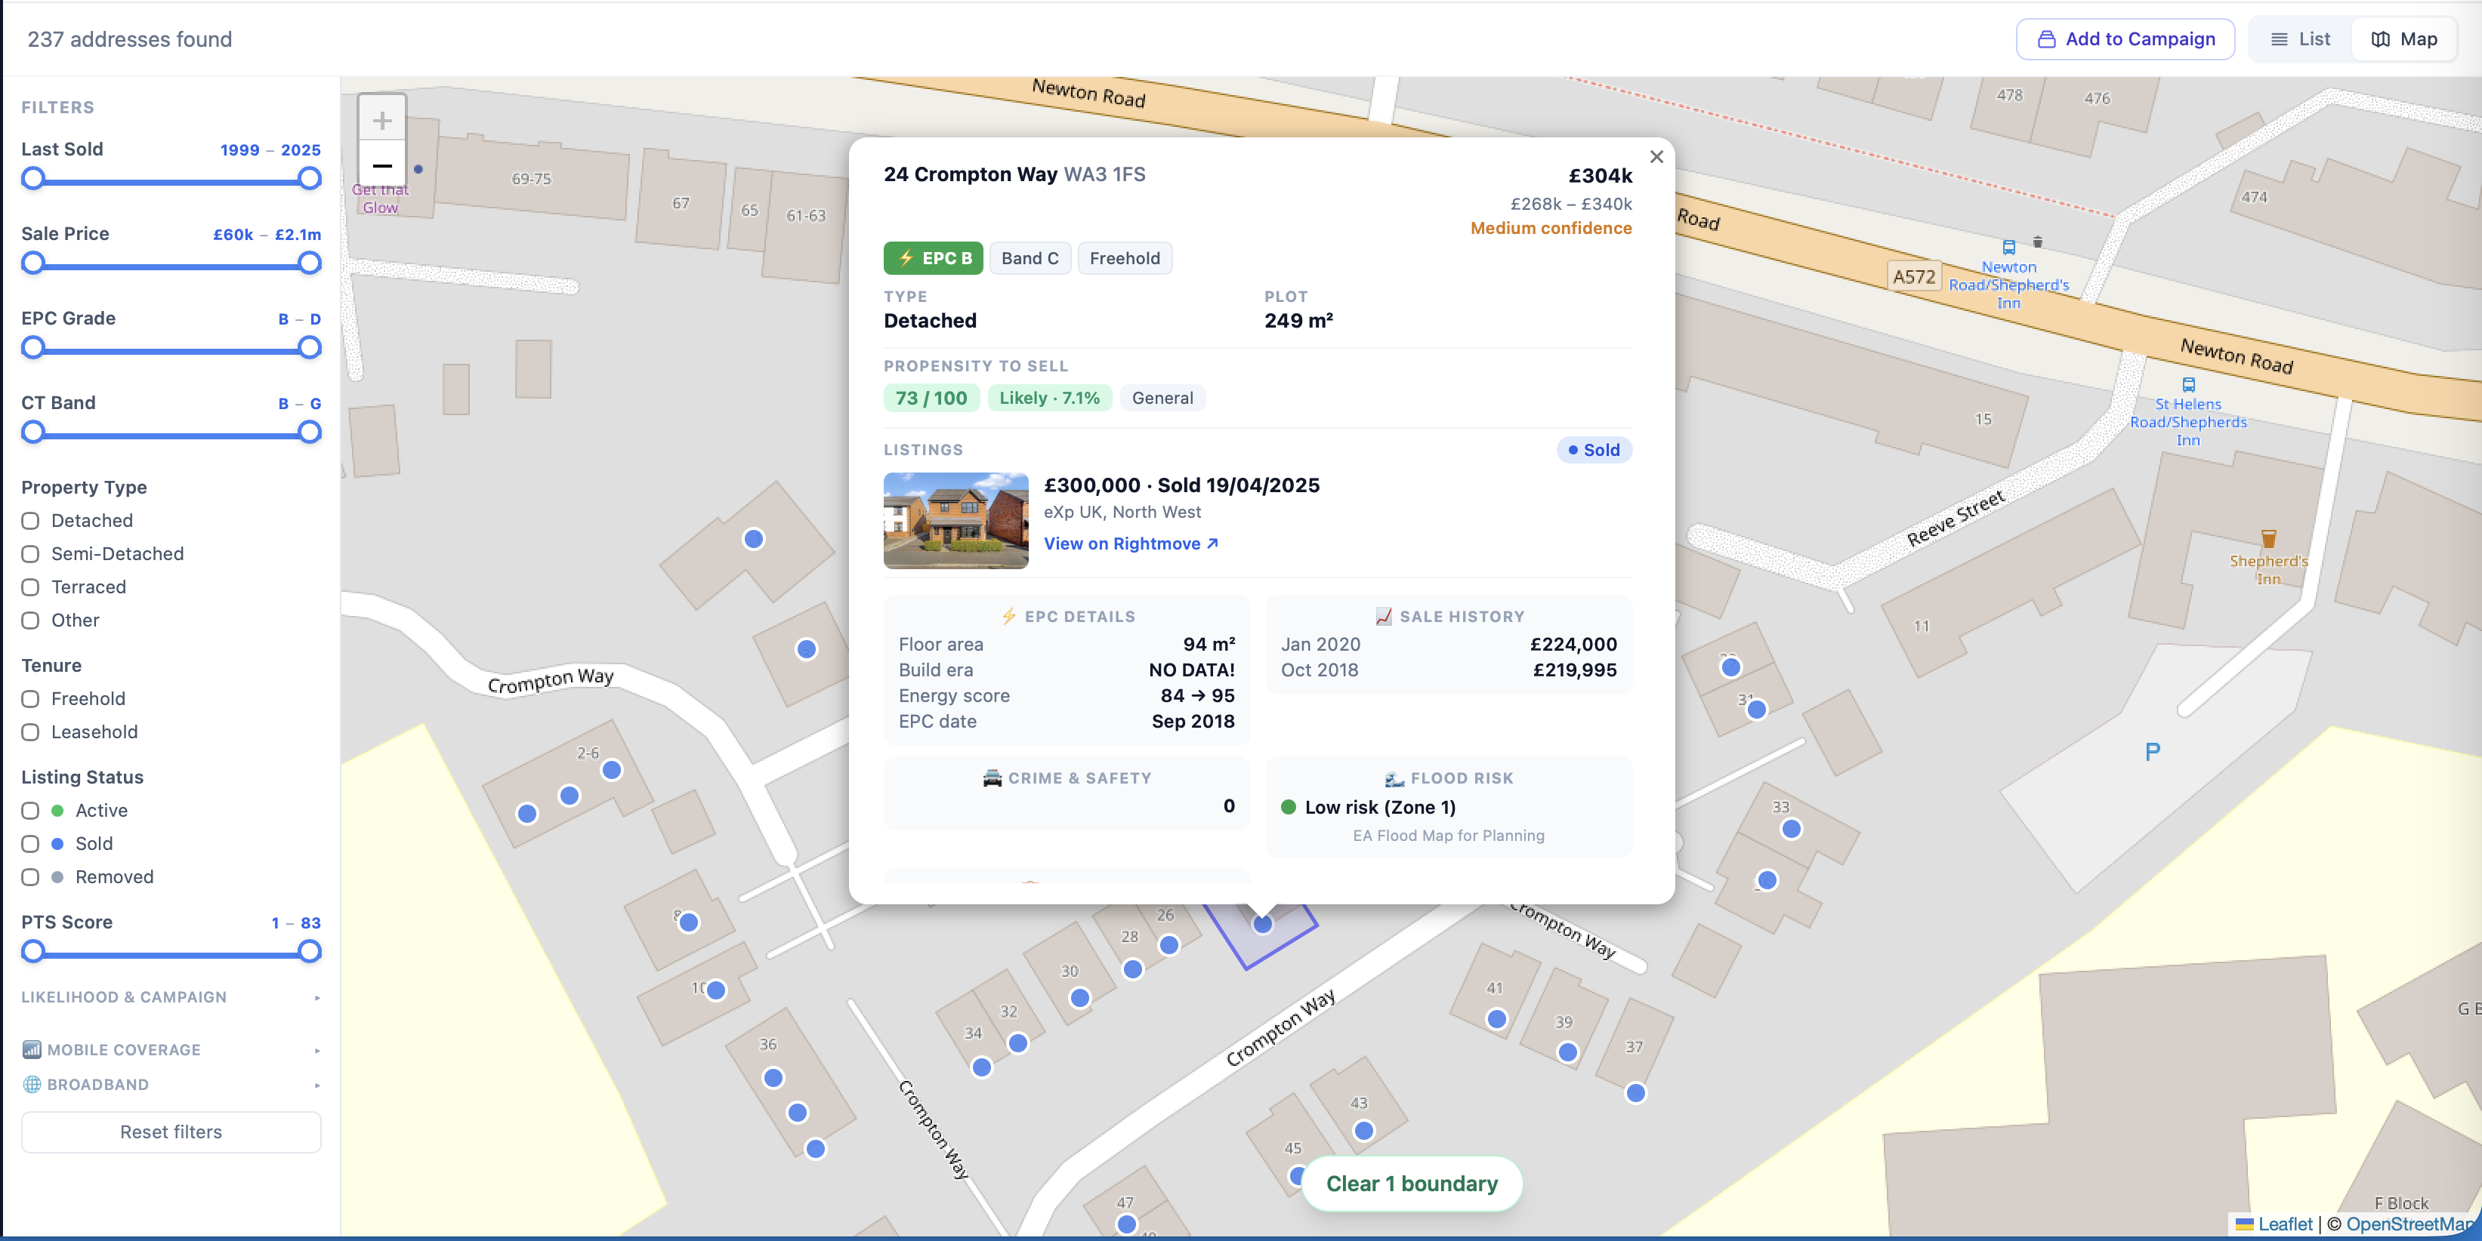2482x1241 pixels.
Task: Tick the Terraced checkbox
Action: pos(31,587)
